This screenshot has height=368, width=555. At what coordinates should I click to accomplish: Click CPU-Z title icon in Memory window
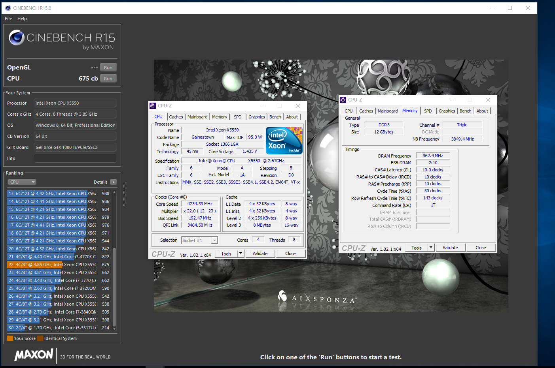coord(343,100)
